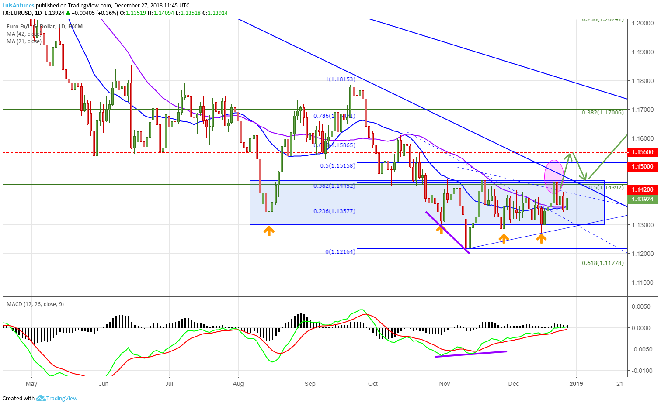The height and width of the screenshot is (406, 661).
Task: Click the Jul label on time axis
Action: [169, 384]
